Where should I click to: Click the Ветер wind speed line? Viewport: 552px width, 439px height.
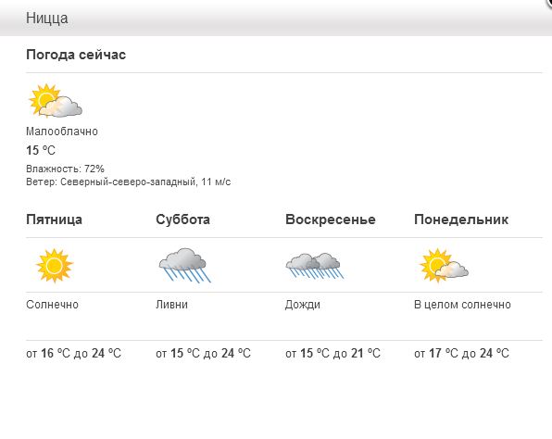[x=129, y=182]
